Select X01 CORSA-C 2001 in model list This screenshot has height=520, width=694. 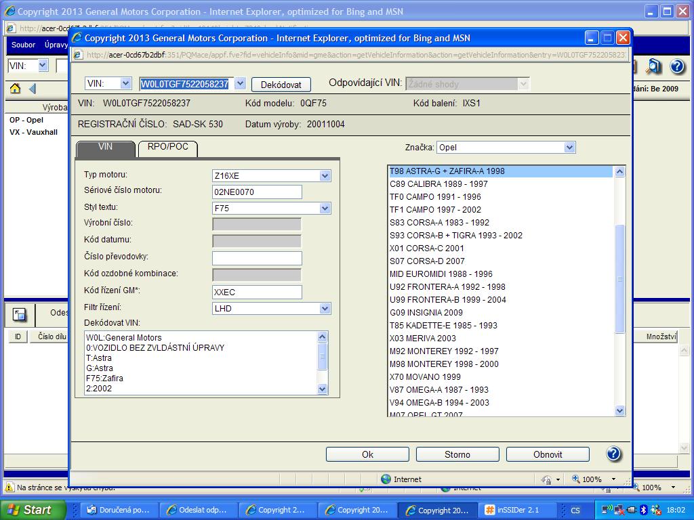[427, 248]
